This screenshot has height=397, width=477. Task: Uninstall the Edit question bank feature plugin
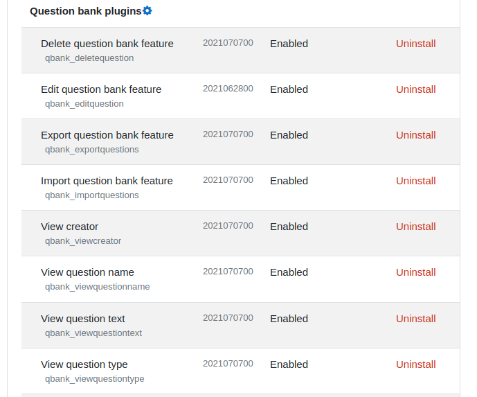[415, 89]
